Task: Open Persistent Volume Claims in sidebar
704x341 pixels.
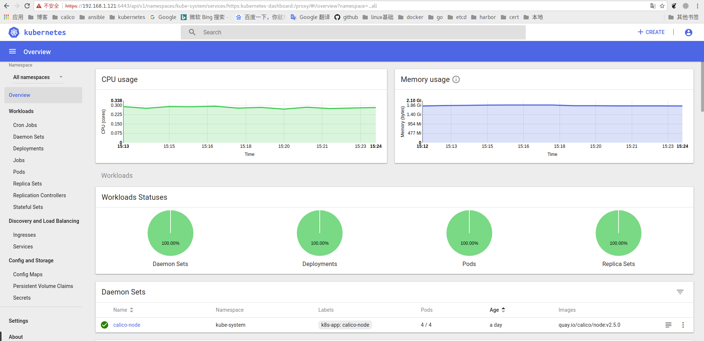Action: click(x=43, y=286)
